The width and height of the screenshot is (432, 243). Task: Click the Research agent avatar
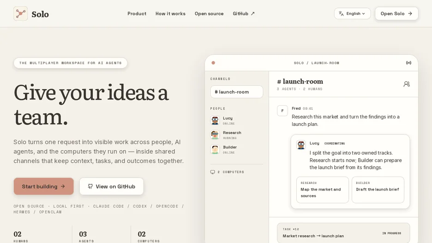[x=215, y=135]
